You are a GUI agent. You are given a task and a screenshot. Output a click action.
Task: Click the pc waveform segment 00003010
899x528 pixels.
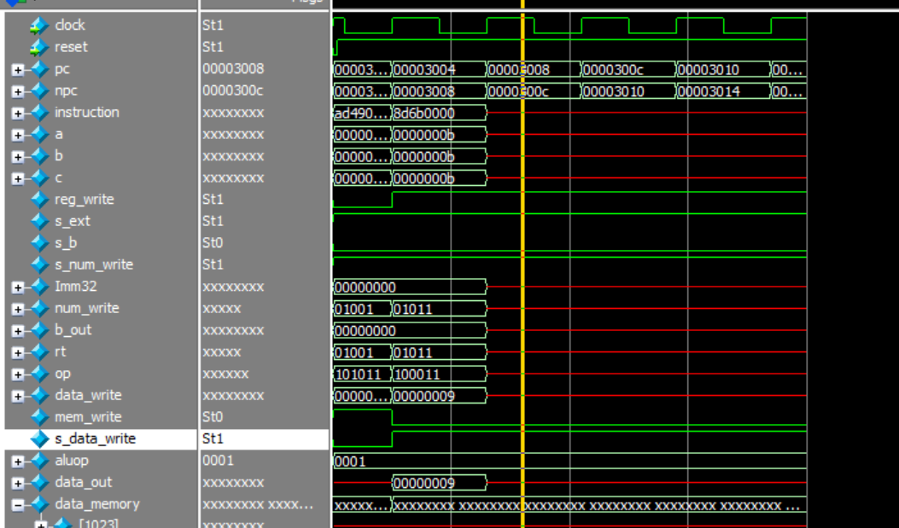tap(724, 70)
